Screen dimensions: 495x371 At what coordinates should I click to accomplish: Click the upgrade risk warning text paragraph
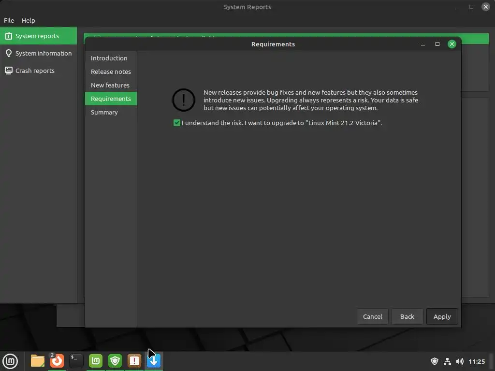pyautogui.click(x=311, y=100)
